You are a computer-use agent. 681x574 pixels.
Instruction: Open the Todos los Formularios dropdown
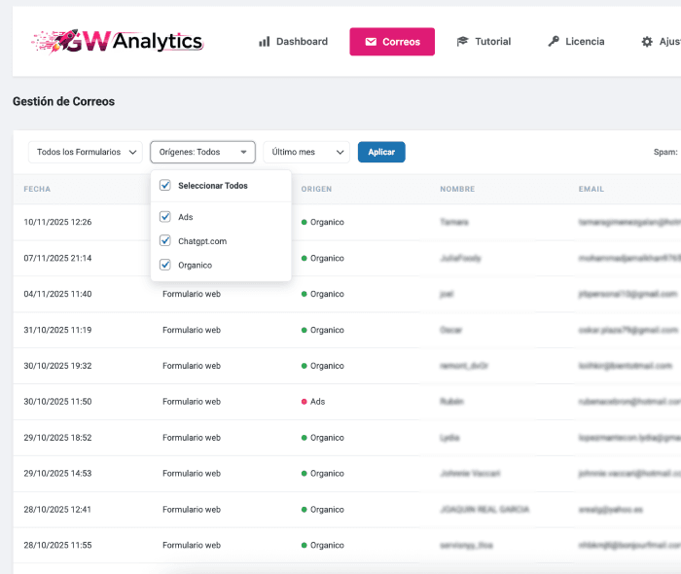click(x=86, y=152)
